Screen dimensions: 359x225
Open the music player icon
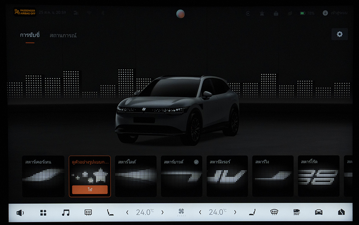point(65,212)
